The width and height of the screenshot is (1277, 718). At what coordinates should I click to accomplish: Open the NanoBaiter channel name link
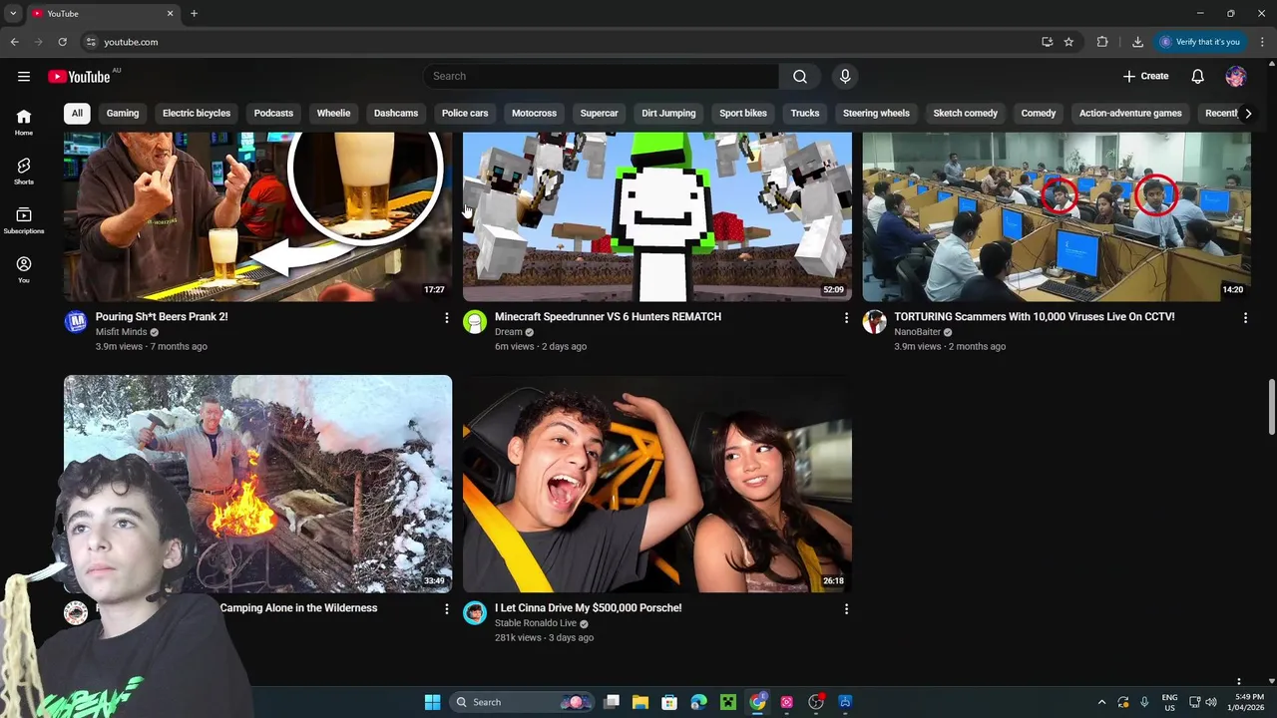pos(917,332)
